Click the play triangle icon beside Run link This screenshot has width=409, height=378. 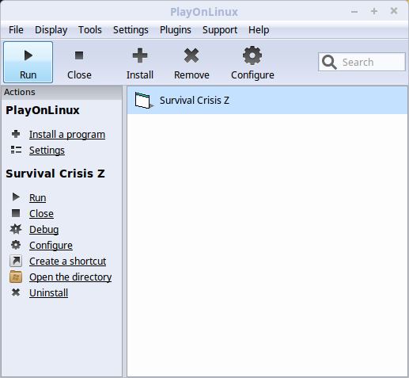(16, 197)
